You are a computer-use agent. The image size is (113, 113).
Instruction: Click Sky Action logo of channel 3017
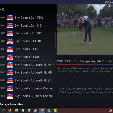(10, 72)
